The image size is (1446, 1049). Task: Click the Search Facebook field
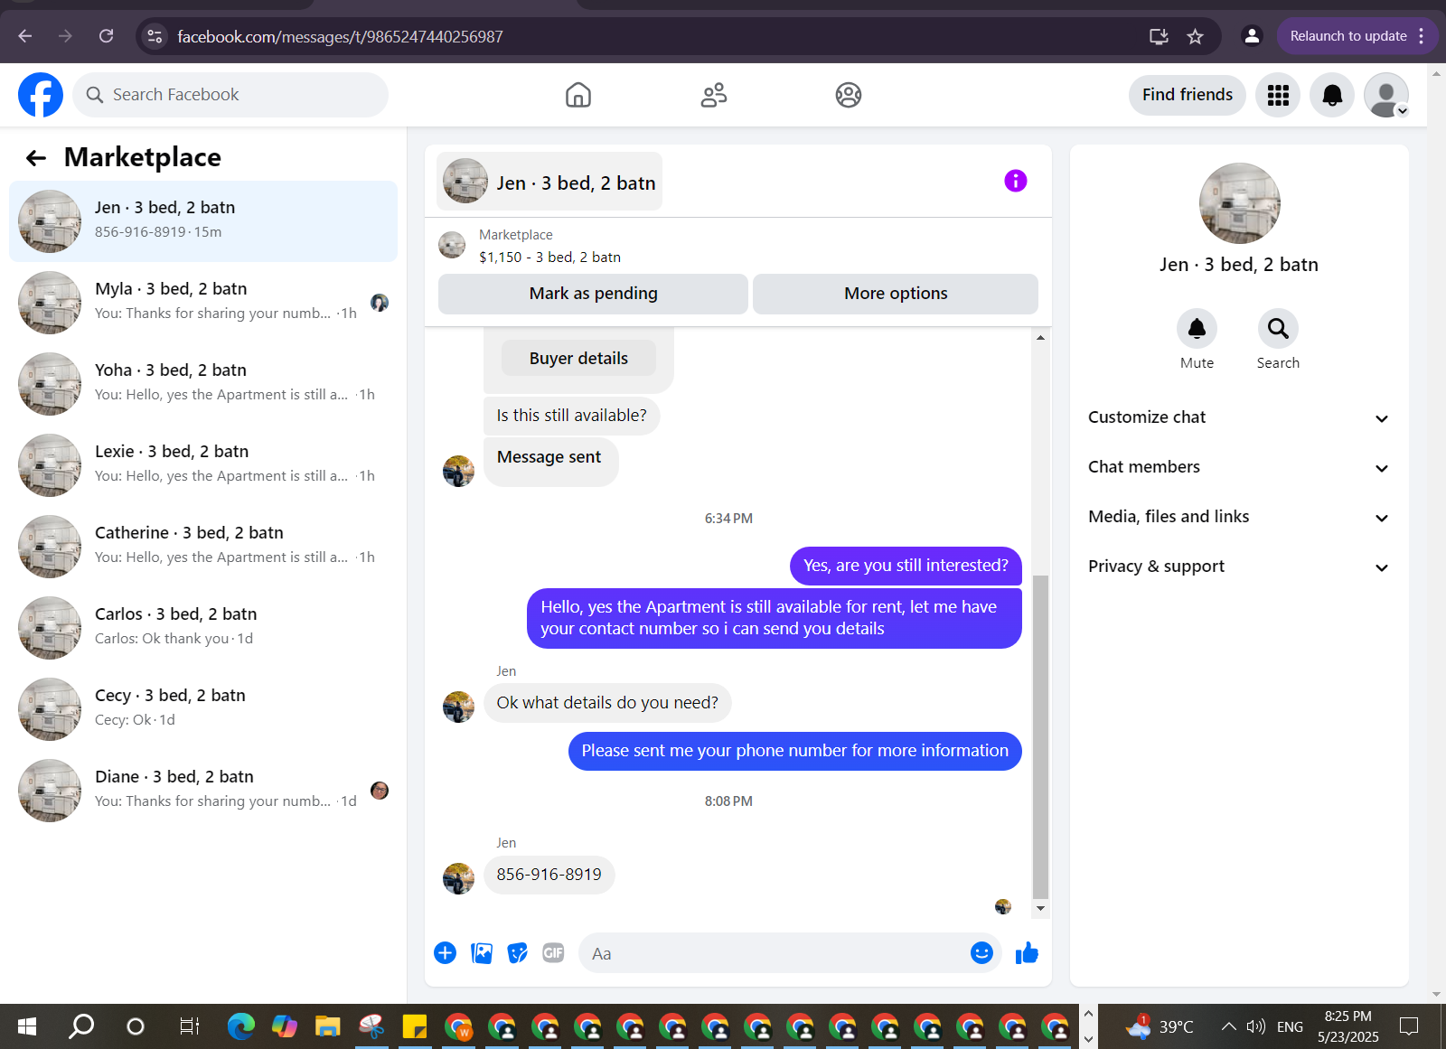coord(230,95)
